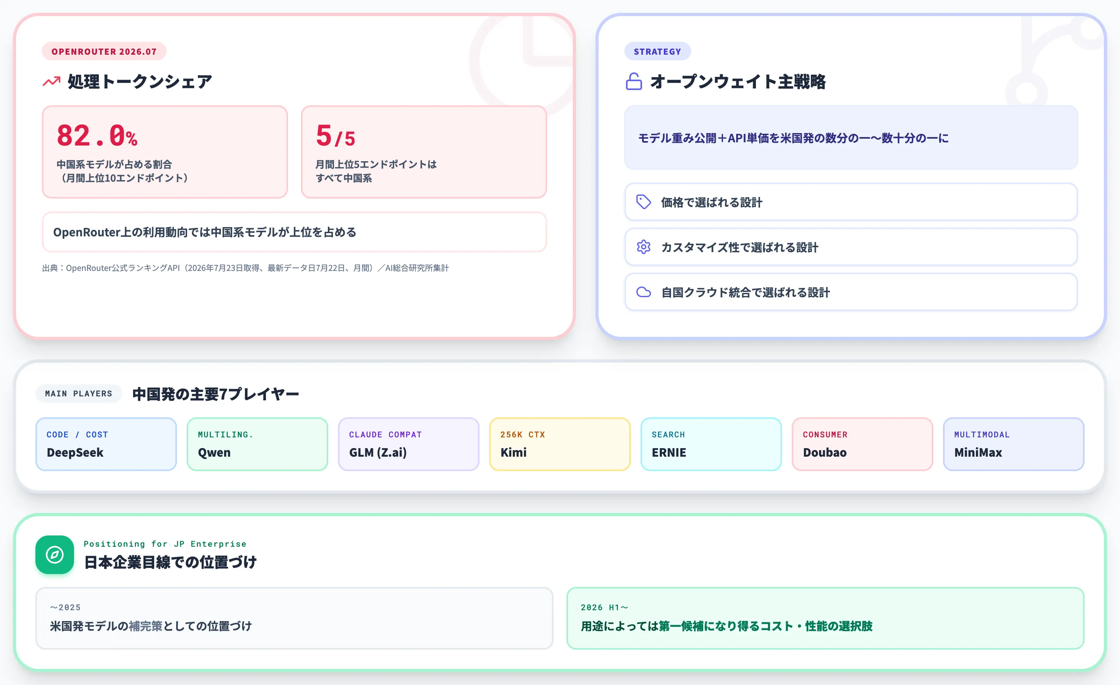The image size is (1120, 685).
Task: Click the price tag icon in 価格で選ばれる設計
Action: coord(643,202)
